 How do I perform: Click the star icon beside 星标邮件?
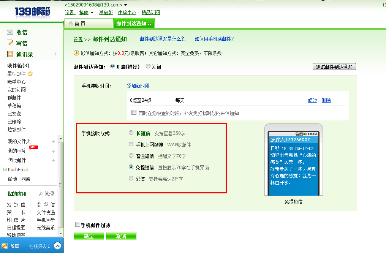(x=30, y=74)
